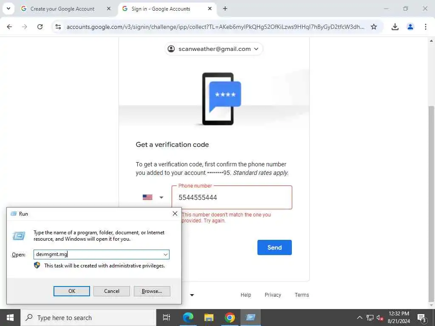Open the Windows Start menu
435x326 pixels.
tap(10, 318)
